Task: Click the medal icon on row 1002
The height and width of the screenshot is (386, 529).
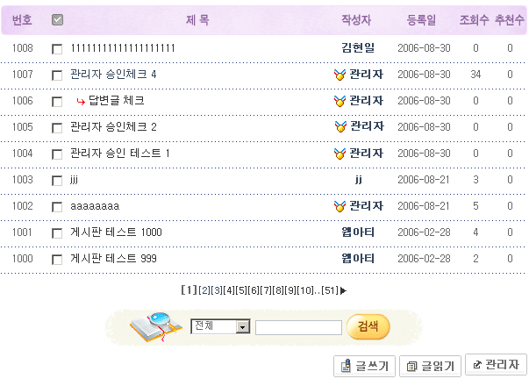Action: pyautogui.click(x=340, y=206)
